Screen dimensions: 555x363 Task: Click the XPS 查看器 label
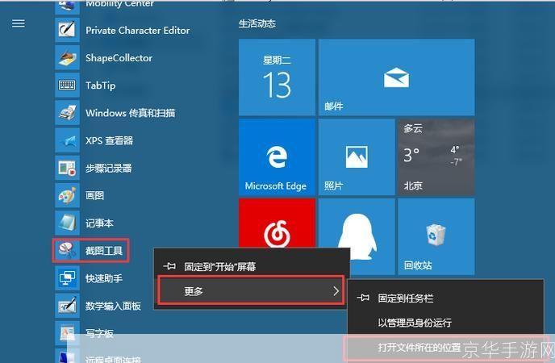point(110,141)
